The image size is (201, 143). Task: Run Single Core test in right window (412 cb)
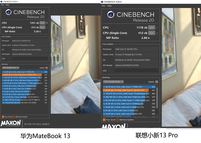click(x=152, y=33)
